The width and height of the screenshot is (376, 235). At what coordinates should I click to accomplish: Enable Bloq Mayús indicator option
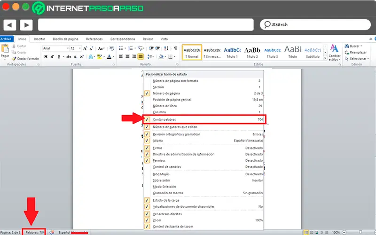tap(204, 174)
